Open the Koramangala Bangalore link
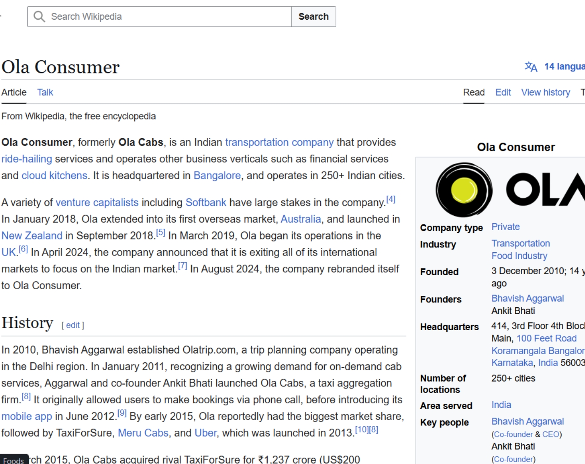 pos(538,351)
